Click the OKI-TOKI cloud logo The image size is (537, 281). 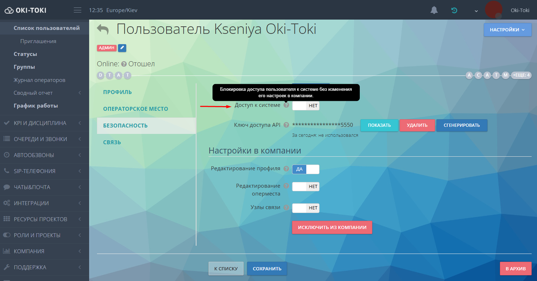click(x=25, y=10)
